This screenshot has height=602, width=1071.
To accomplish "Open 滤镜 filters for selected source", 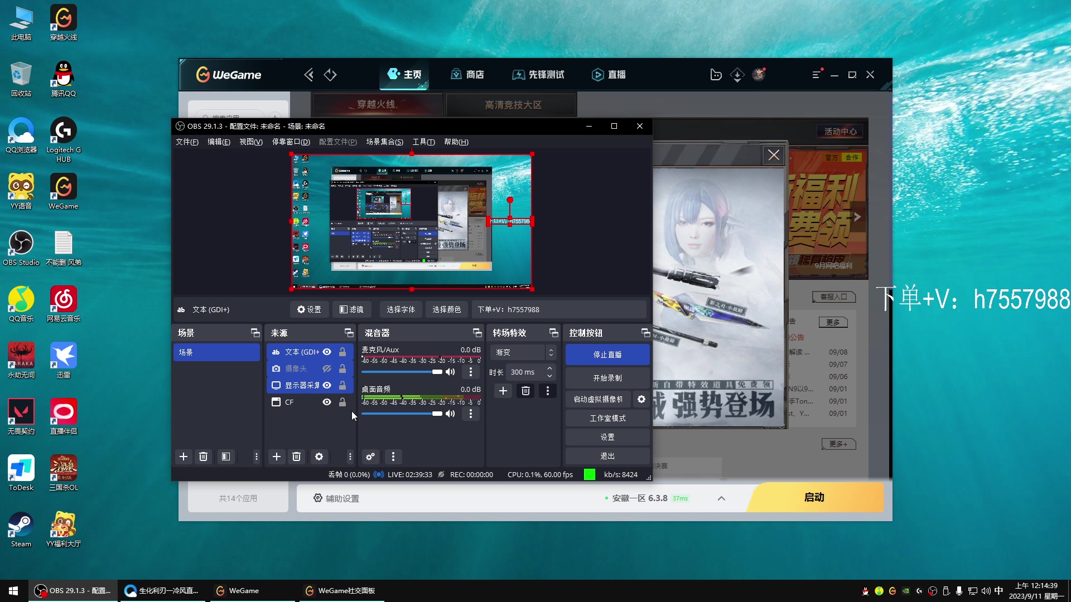I will [x=351, y=309].
